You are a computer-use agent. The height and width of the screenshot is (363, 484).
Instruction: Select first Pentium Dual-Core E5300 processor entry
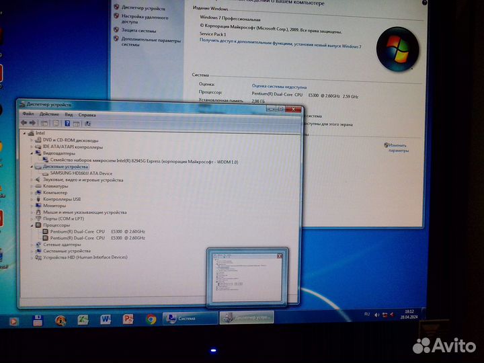click(97, 231)
